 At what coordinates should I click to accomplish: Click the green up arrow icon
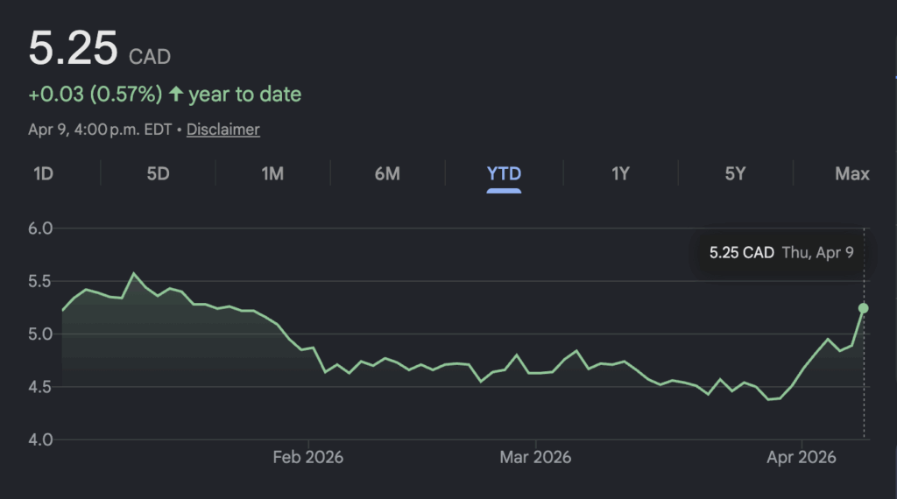tap(176, 95)
